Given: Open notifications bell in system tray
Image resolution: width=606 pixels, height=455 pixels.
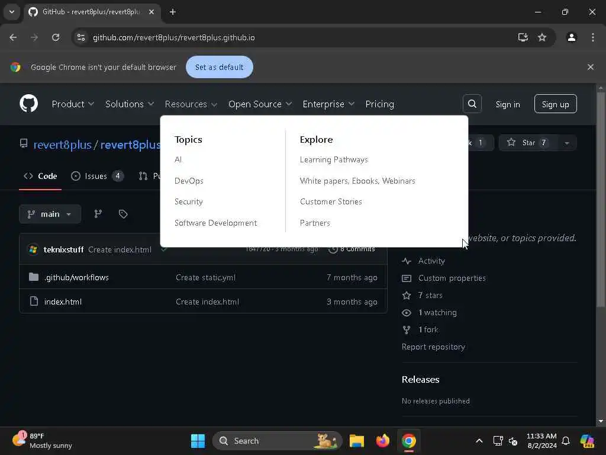Looking at the screenshot, I should pos(566,441).
